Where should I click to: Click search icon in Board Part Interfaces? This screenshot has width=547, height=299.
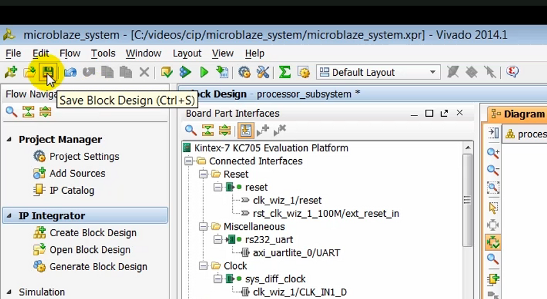[x=190, y=131]
